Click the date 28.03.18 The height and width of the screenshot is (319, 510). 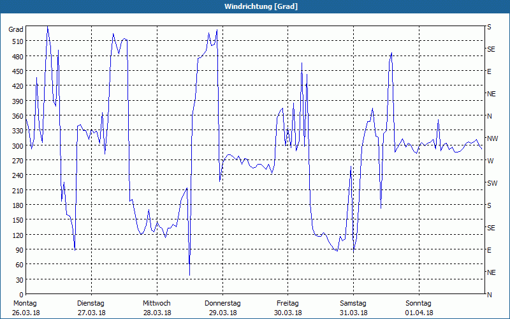pos(157,313)
